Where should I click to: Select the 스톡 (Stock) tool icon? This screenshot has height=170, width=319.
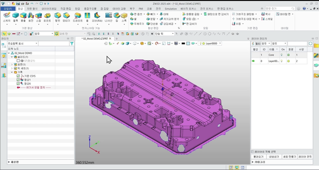tap(124, 16)
